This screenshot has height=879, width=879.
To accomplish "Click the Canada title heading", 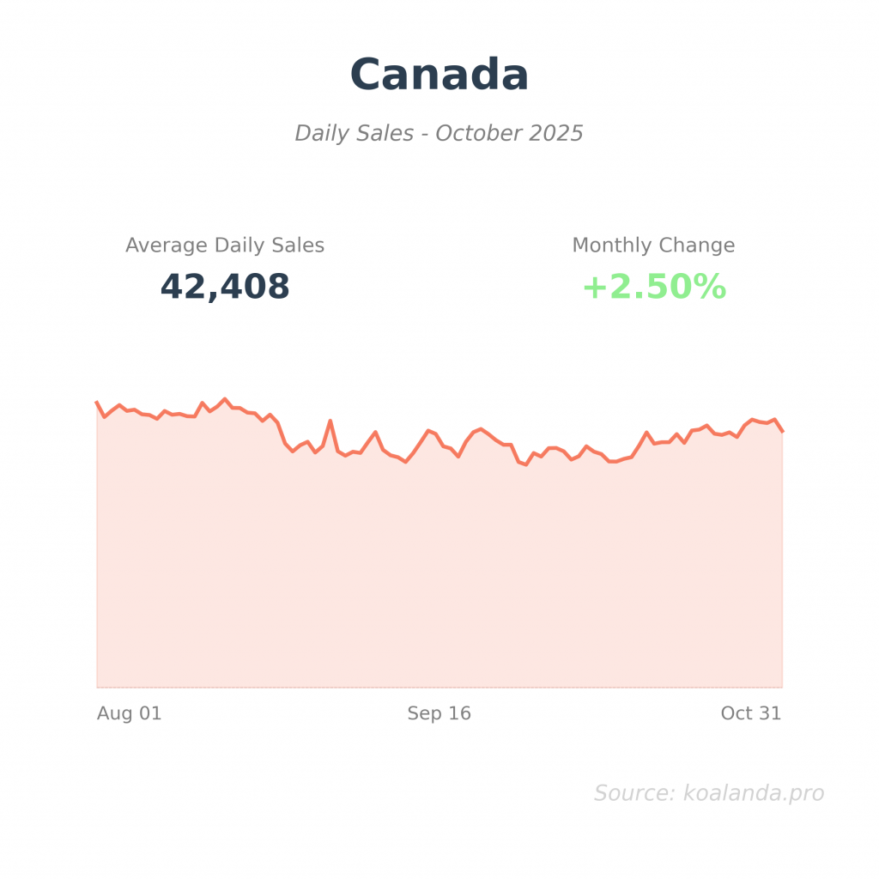I will click(x=439, y=75).
